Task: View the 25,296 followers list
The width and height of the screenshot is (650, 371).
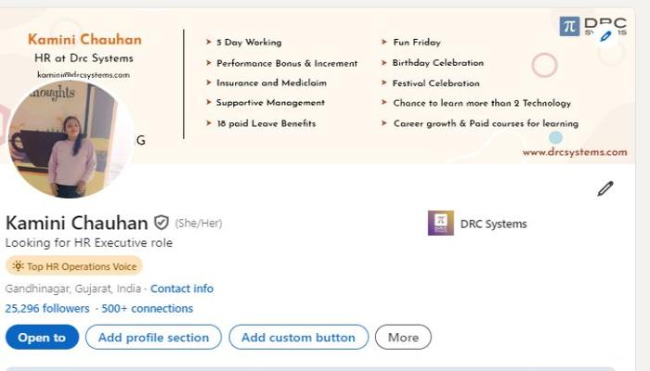Action: point(47,309)
